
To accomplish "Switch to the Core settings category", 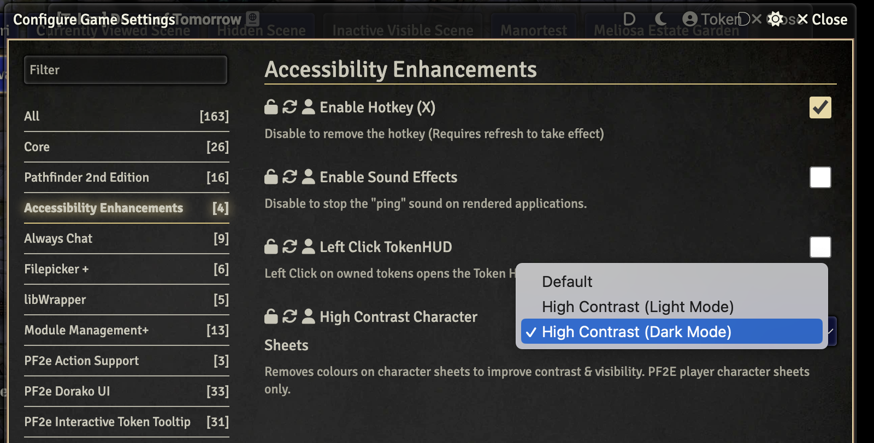I will tap(37, 146).
